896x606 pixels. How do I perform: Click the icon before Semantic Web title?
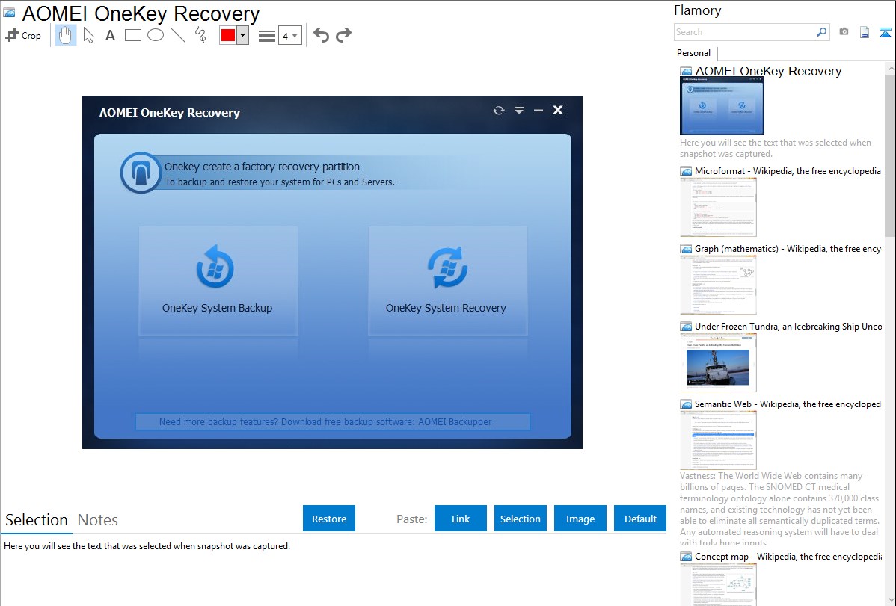coord(686,404)
